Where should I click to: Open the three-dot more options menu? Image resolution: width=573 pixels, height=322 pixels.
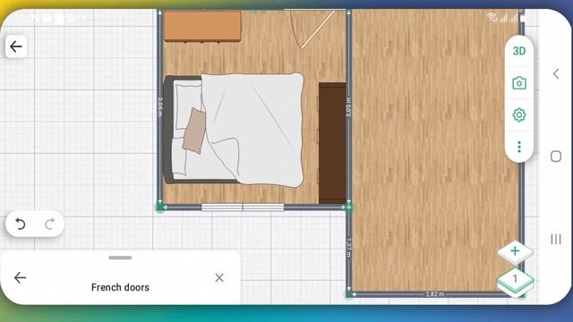[x=519, y=147]
